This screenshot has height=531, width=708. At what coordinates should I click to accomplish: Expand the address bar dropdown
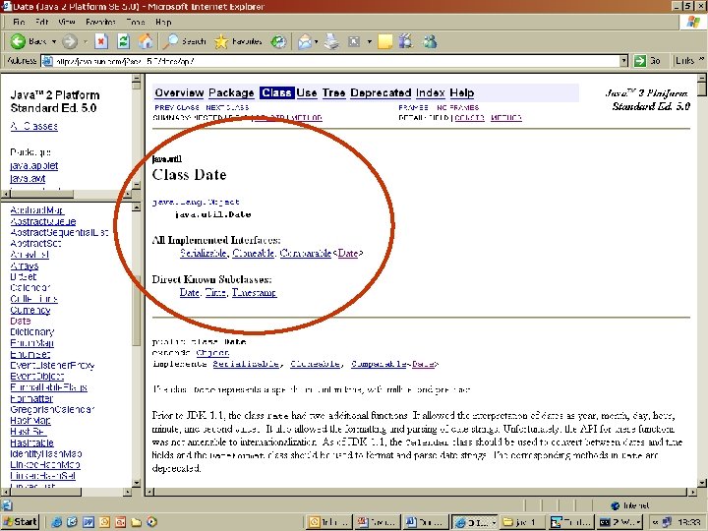(623, 61)
